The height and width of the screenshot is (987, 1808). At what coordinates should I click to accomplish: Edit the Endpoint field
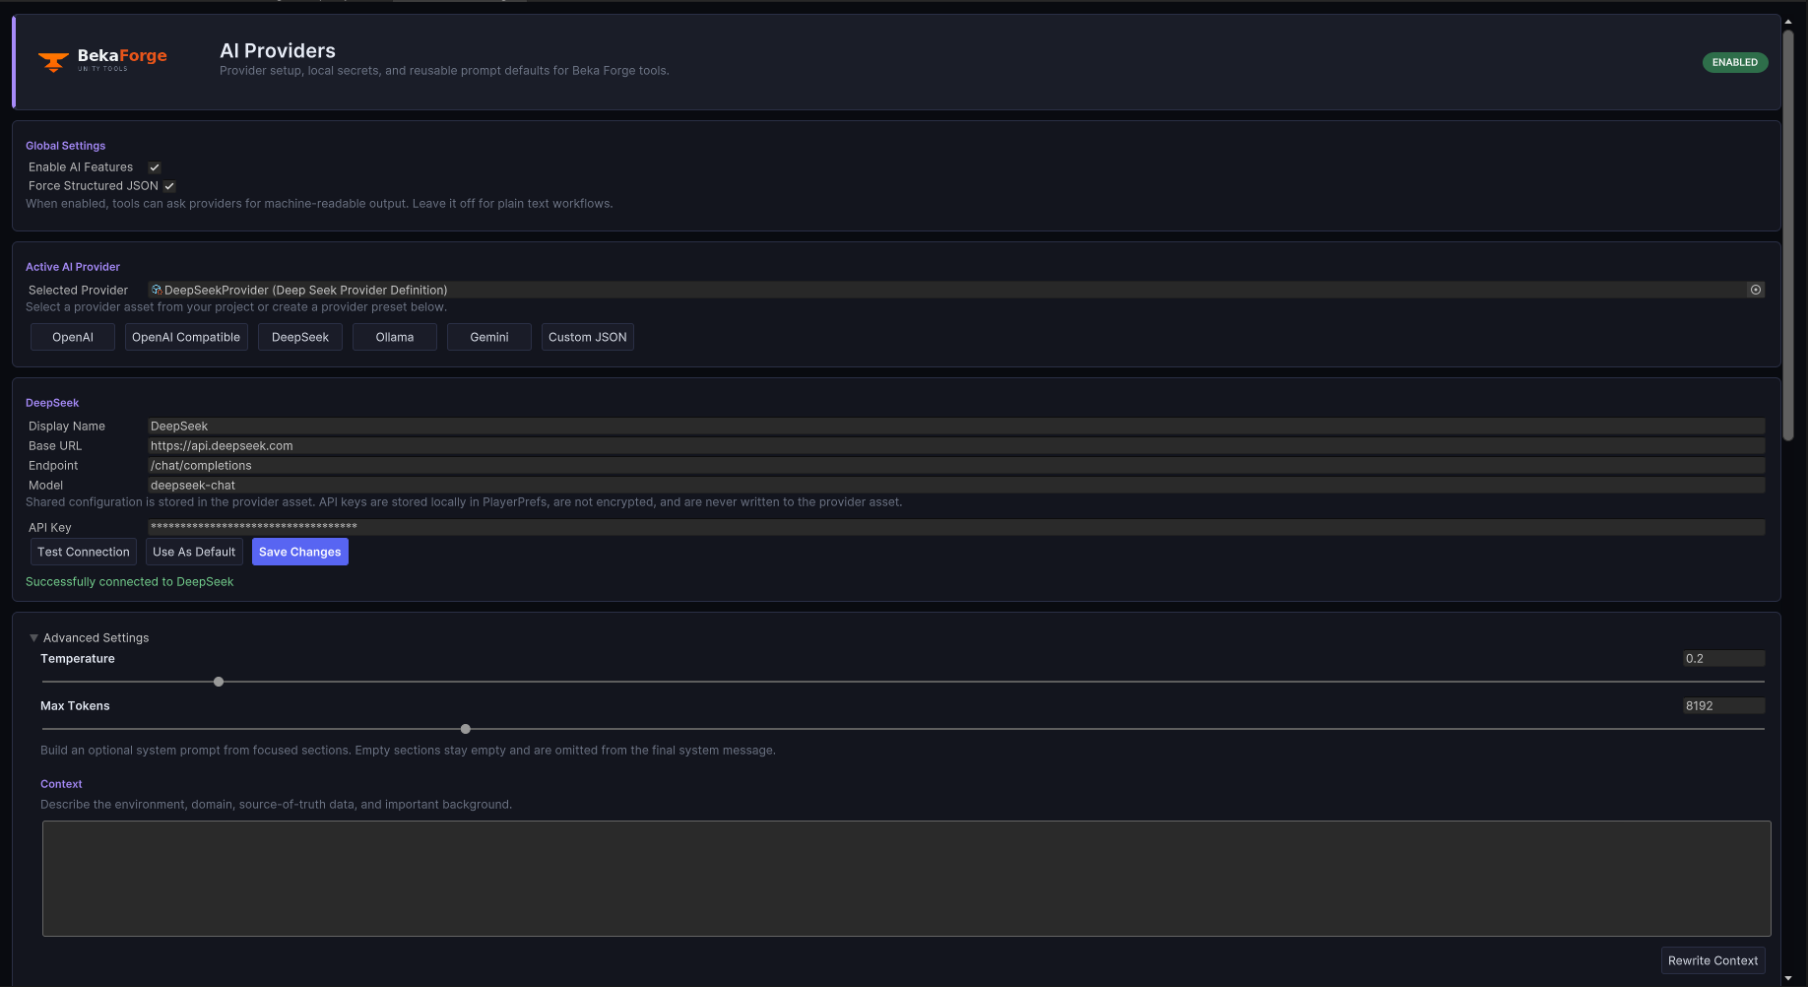pyautogui.click(x=956, y=466)
